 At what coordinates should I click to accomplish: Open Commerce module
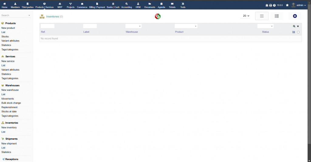82,5
